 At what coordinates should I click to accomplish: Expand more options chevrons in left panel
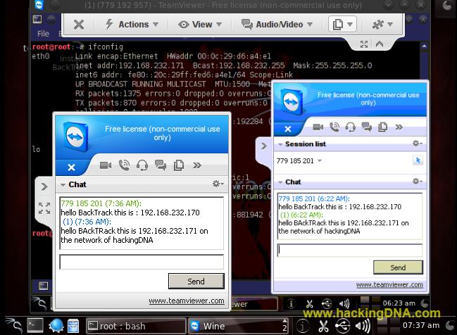pos(197,165)
